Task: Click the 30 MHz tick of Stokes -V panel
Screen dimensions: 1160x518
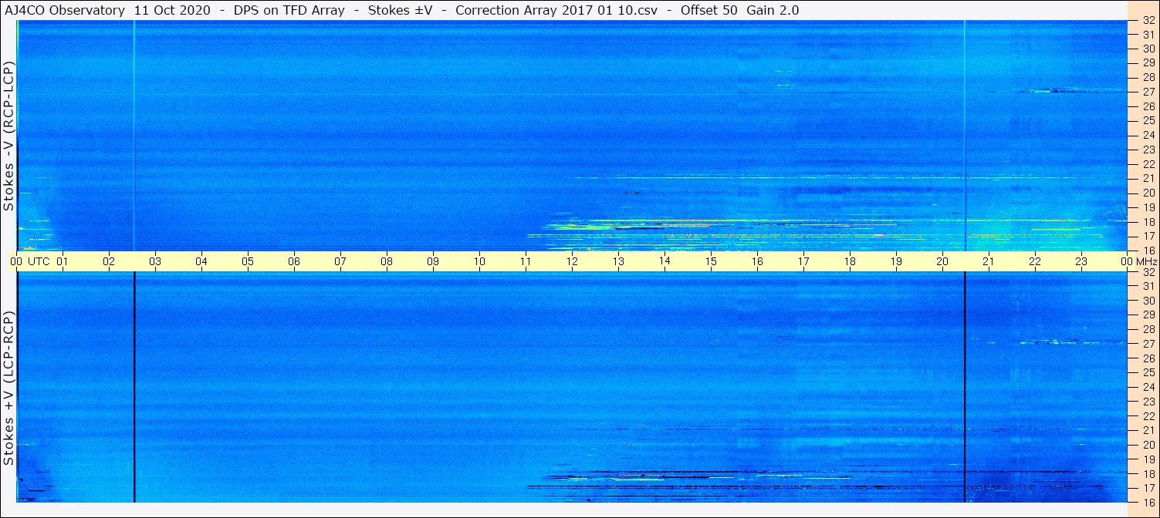Action: pyautogui.click(x=1148, y=49)
